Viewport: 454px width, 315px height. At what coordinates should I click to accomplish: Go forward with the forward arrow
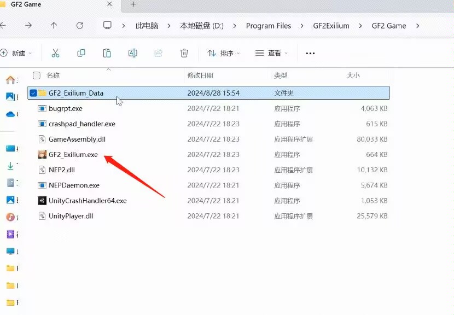click(x=28, y=26)
